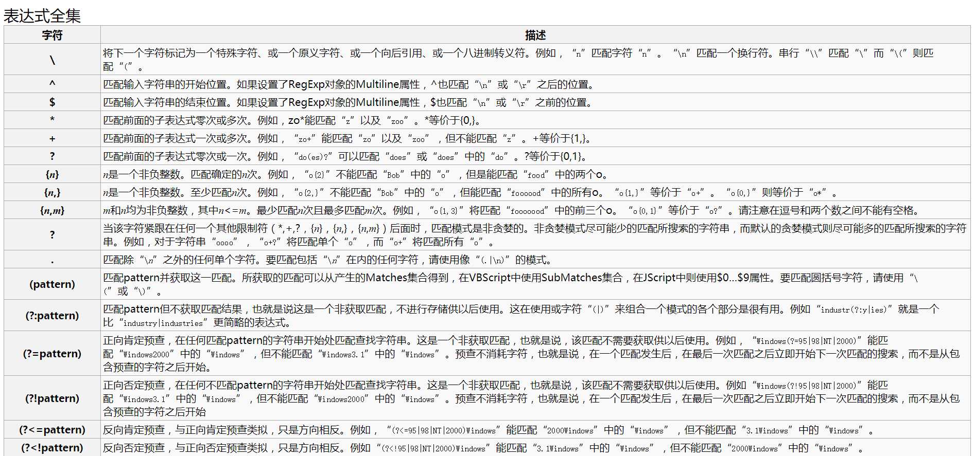The height and width of the screenshot is (456, 975).
Task: Click the {n,} character cell
Action: (52, 192)
